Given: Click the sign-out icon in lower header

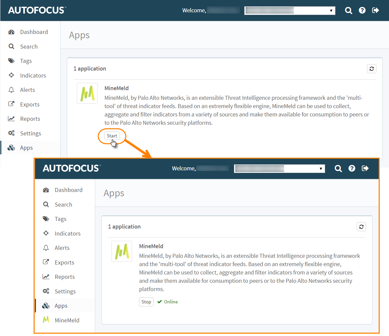Looking at the screenshot, I should click(x=365, y=168).
